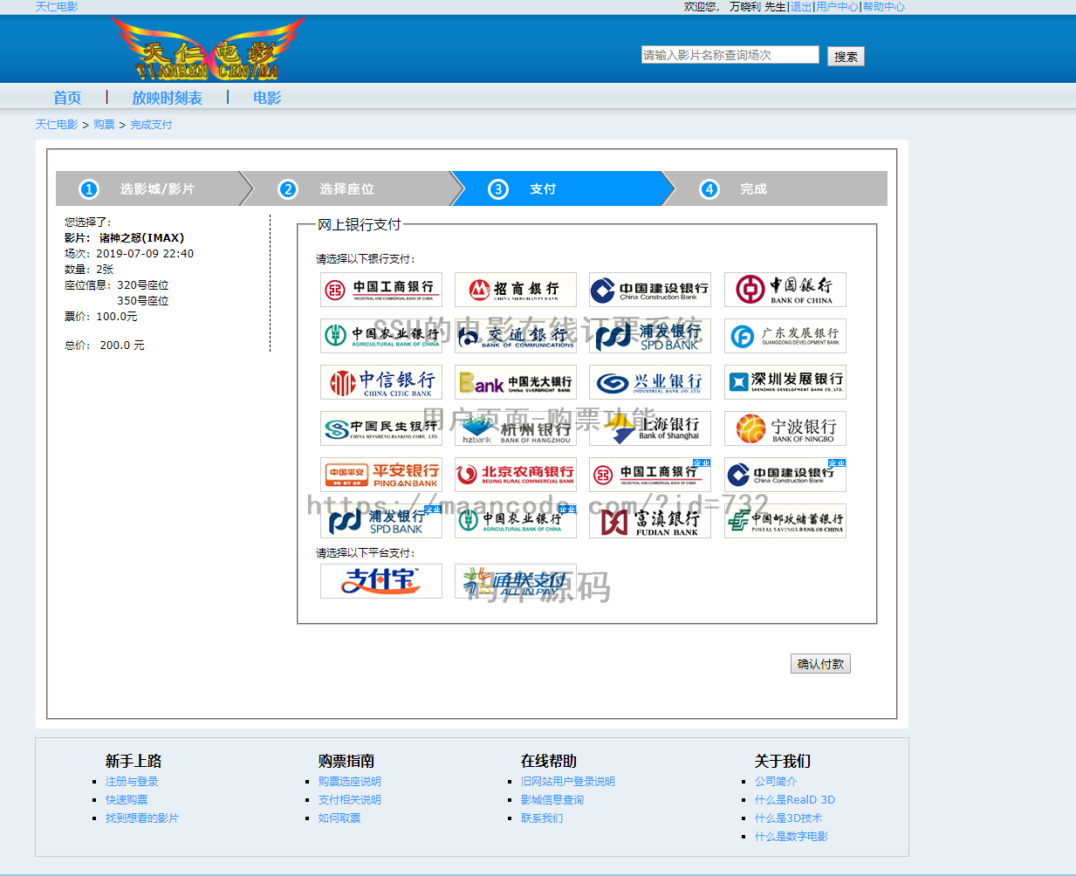Viewport: 1076px width, 876px height.
Task: Select 上海银行 Bank of Shanghai logo
Action: 650,428
